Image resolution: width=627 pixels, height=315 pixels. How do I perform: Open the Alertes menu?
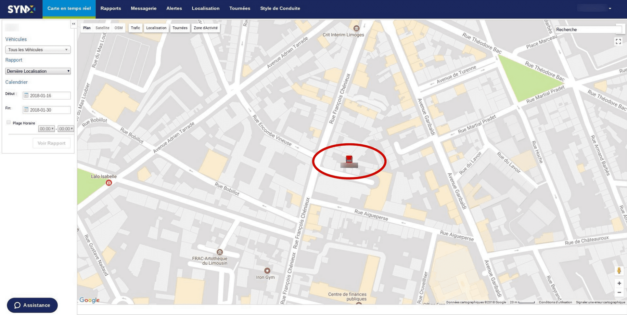coord(174,9)
